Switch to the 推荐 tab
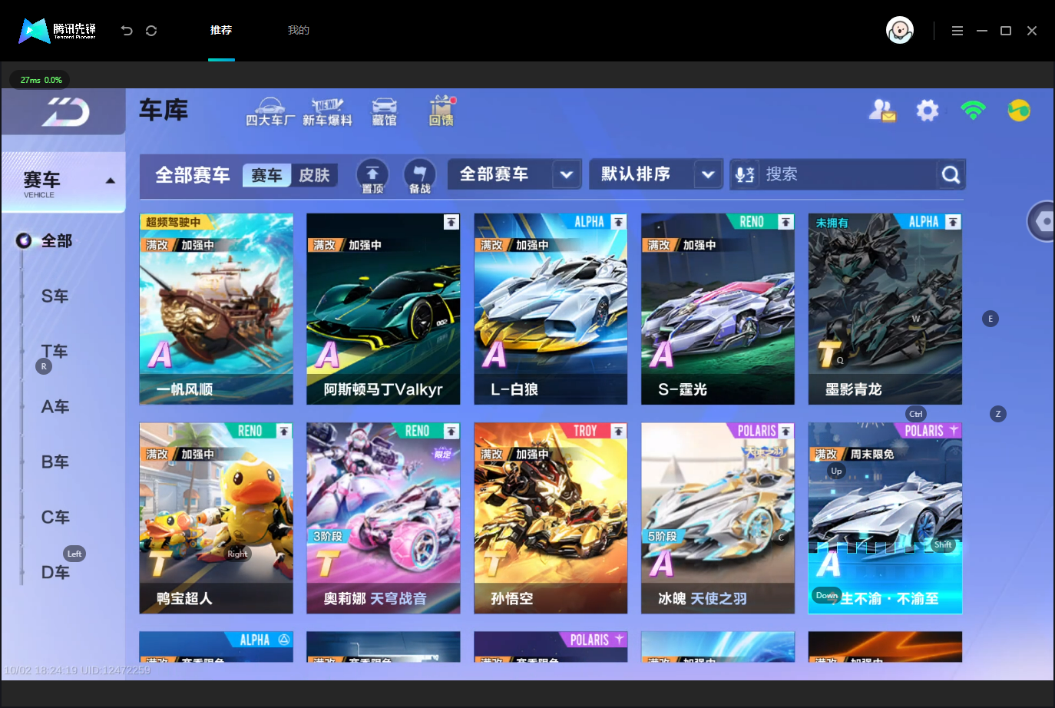 (221, 30)
